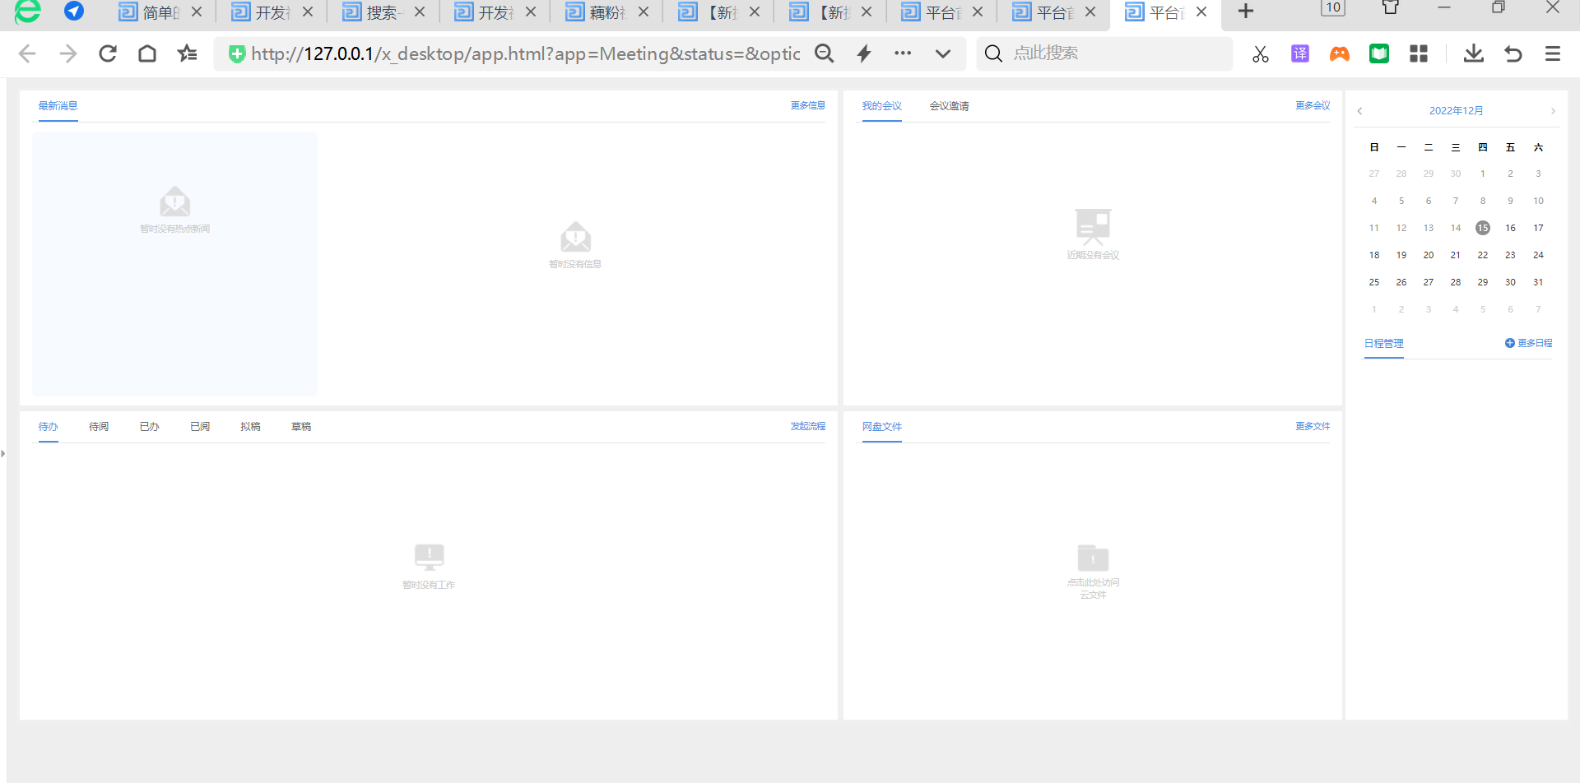Open the page zoom magnifier
This screenshot has height=783, width=1580.
point(824,54)
